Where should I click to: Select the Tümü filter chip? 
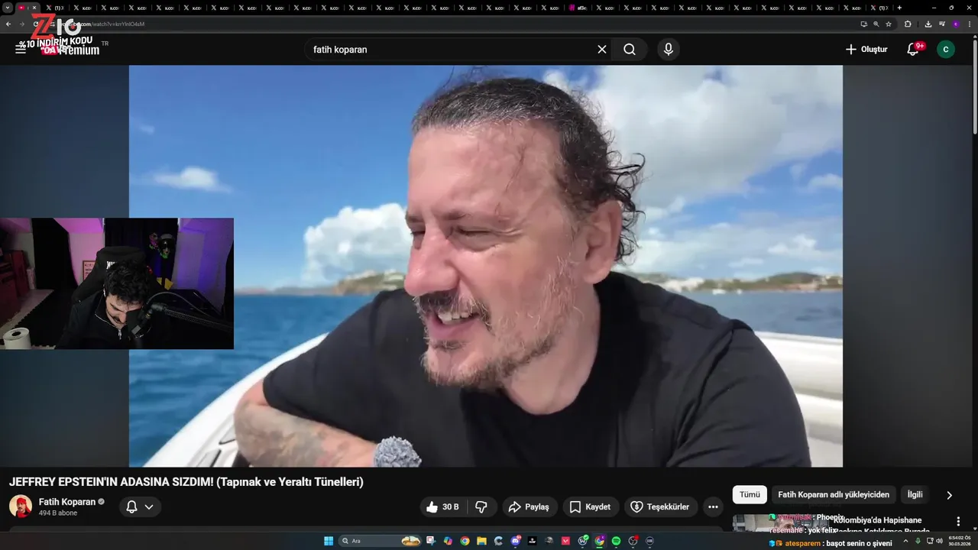coord(750,494)
